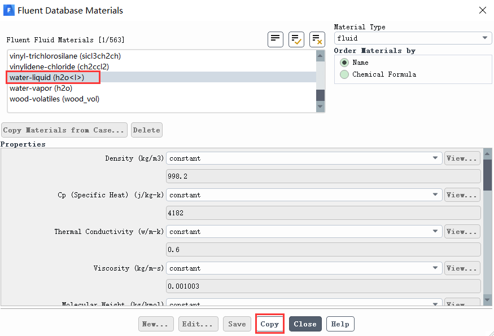
Task: Close the database materials dialog
Action: (x=305, y=324)
